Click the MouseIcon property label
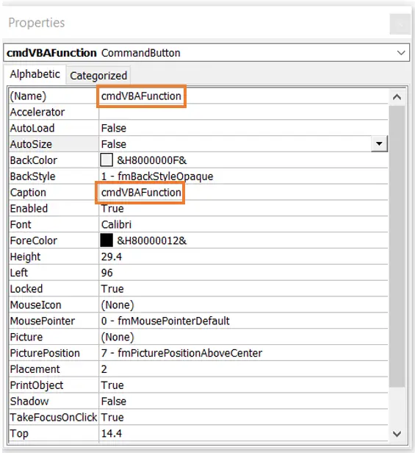This screenshot has height=453, width=415. pos(35,304)
